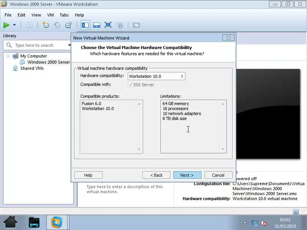
Task: Collapse the My Computer tree node
Action: pyautogui.click(x=8, y=56)
